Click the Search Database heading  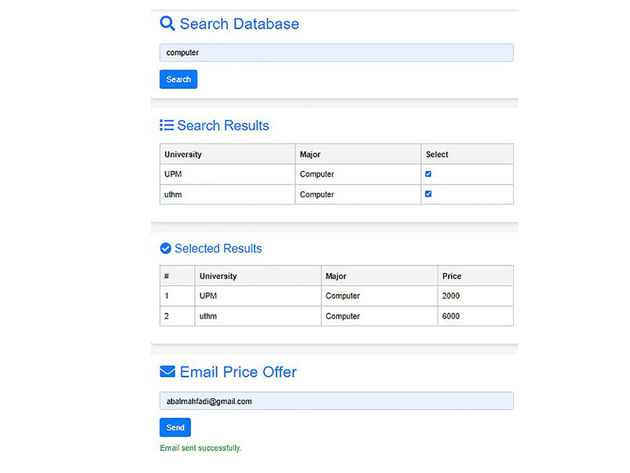pos(239,24)
